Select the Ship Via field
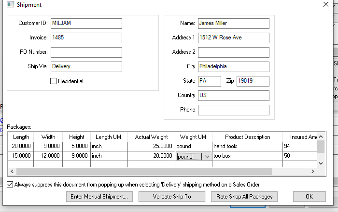This screenshot has height=212, width=338. (x=86, y=66)
